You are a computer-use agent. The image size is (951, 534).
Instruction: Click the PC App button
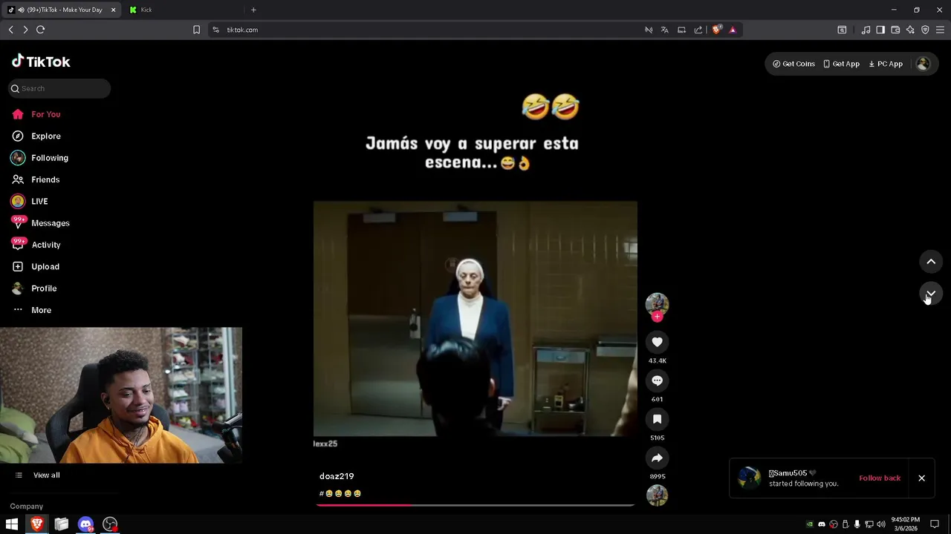point(886,64)
